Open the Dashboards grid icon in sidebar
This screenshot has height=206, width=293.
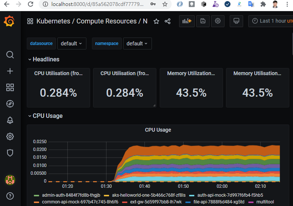click(10, 87)
